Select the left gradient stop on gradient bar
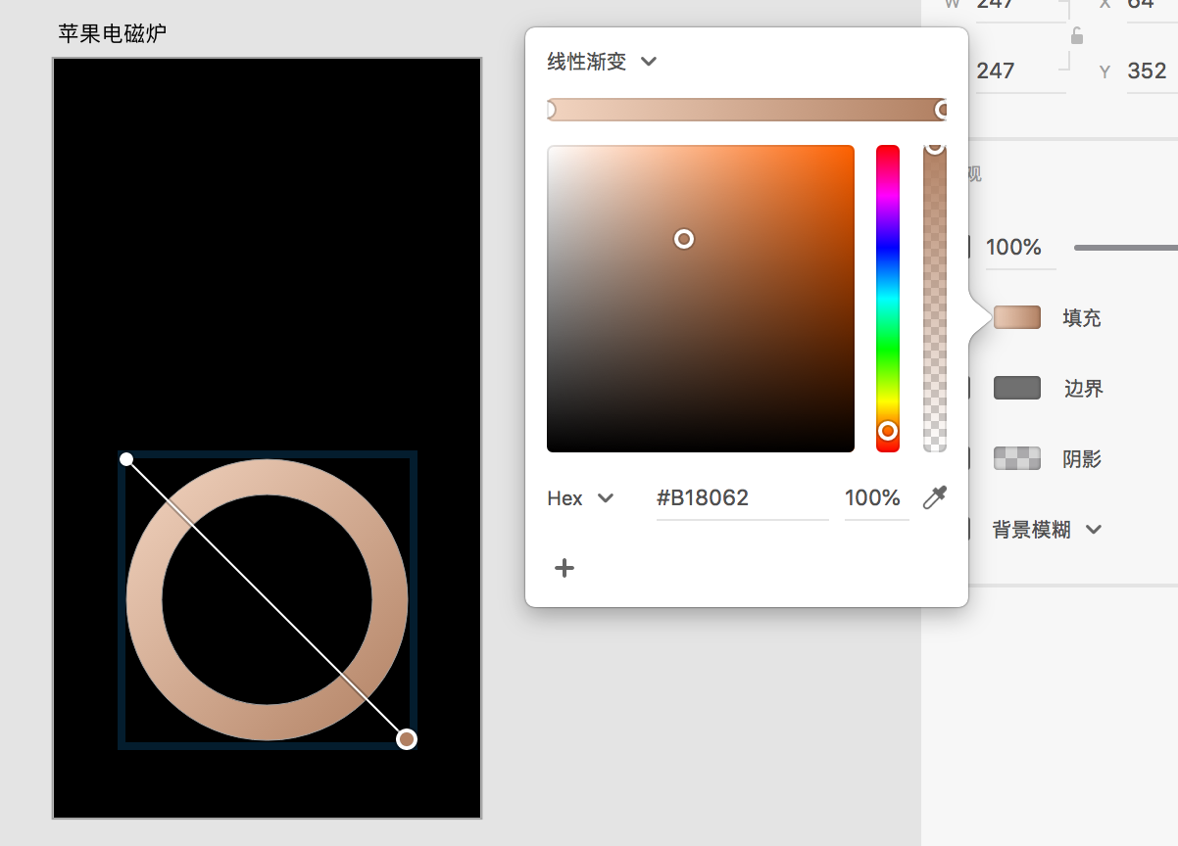The image size is (1178, 846). pyautogui.click(x=549, y=110)
